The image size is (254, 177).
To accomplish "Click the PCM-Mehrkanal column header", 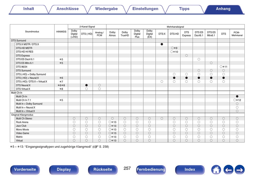I will 237,34.
